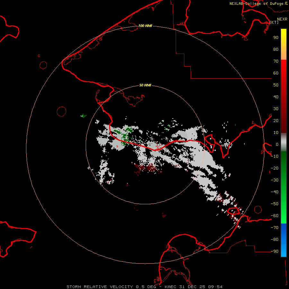Click the -70 value on the velocity scale
Image resolution: width=289 pixels, height=289 pixels.
point(275,228)
